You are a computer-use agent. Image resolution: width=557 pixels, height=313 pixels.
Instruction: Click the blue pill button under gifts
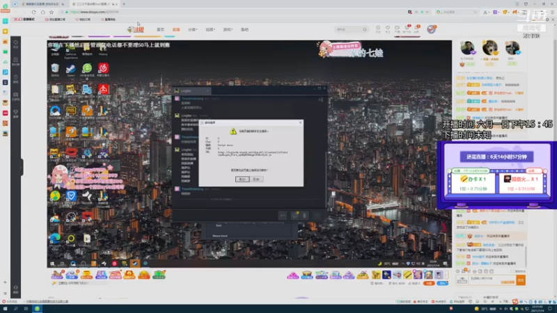pyautogui.click(x=443, y=283)
